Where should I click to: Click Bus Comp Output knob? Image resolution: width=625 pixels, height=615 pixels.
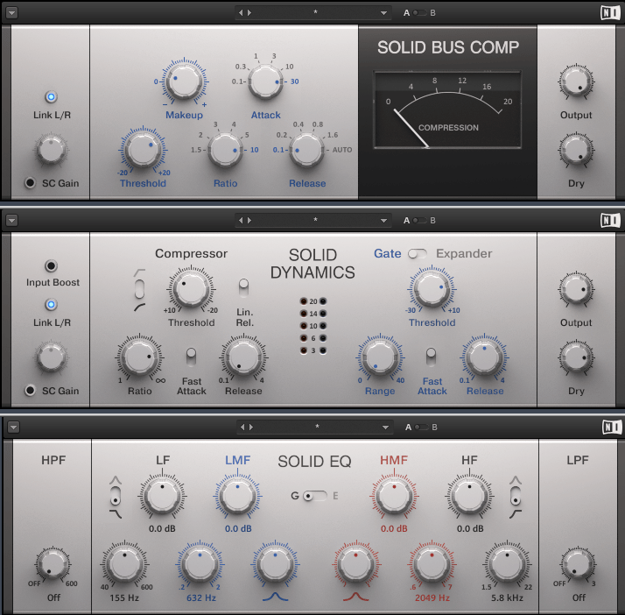576,81
